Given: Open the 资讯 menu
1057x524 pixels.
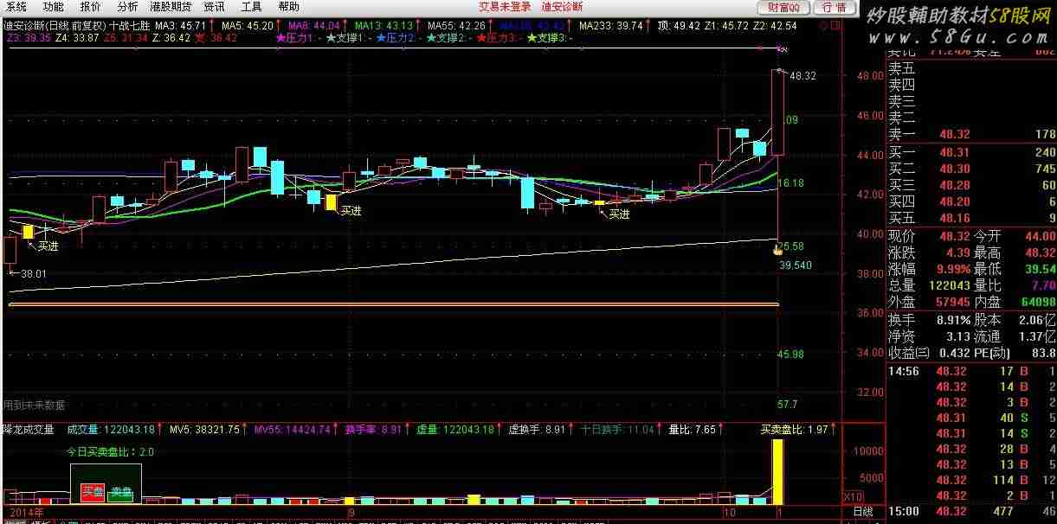Looking at the screenshot, I should (214, 7).
